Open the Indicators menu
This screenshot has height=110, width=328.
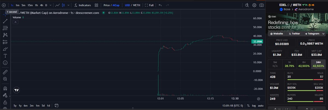(x=83, y=5)
